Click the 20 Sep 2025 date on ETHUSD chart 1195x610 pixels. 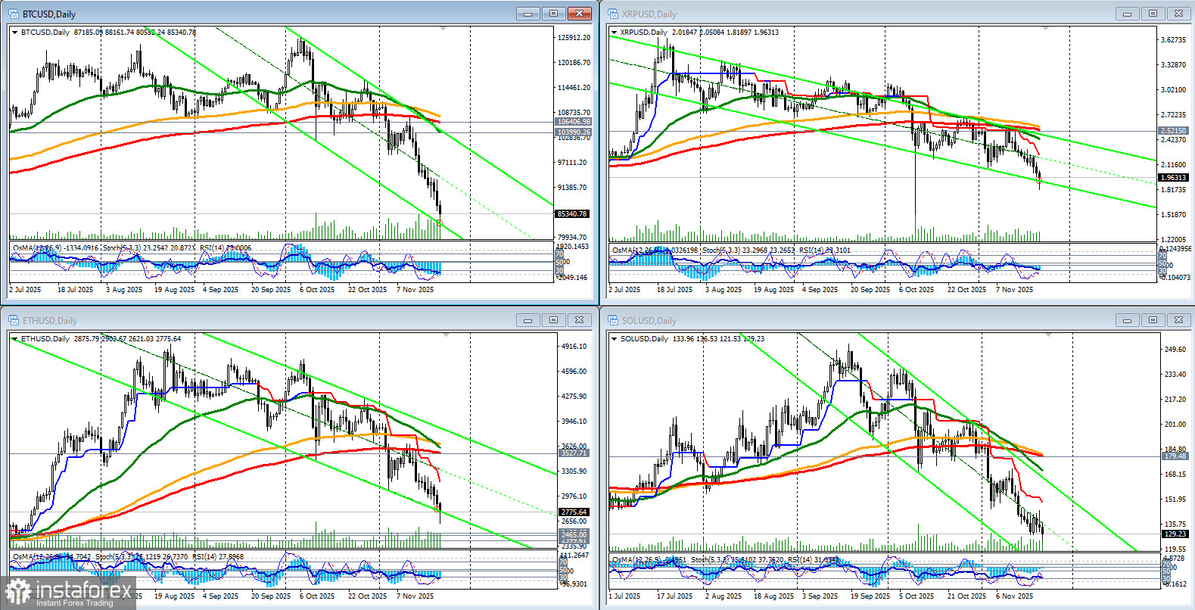tap(270, 596)
